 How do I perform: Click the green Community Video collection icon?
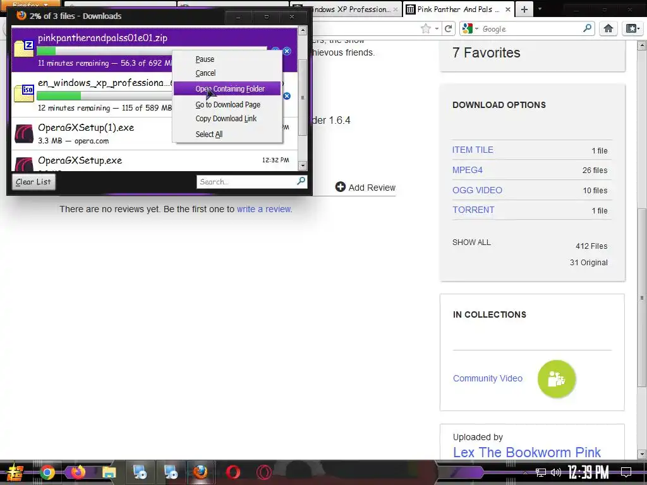click(x=557, y=379)
